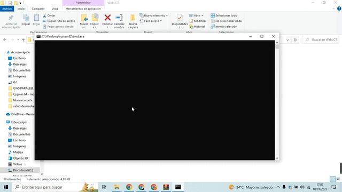
Task: Click the taskbar search box
Action: 55,187
